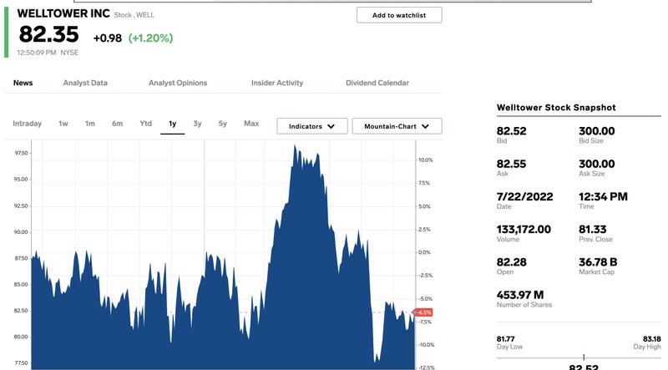This screenshot has height=370, width=668.
Task: Change chart to 5y range
Action: [223, 124]
